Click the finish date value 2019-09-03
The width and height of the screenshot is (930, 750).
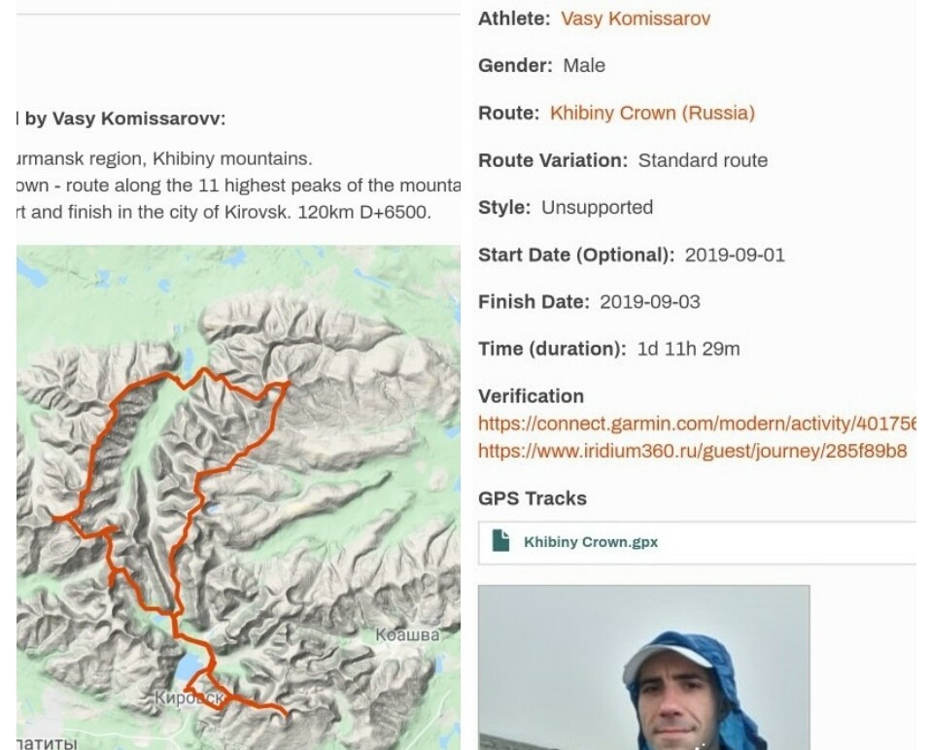pyautogui.click(x=649, y=302)
